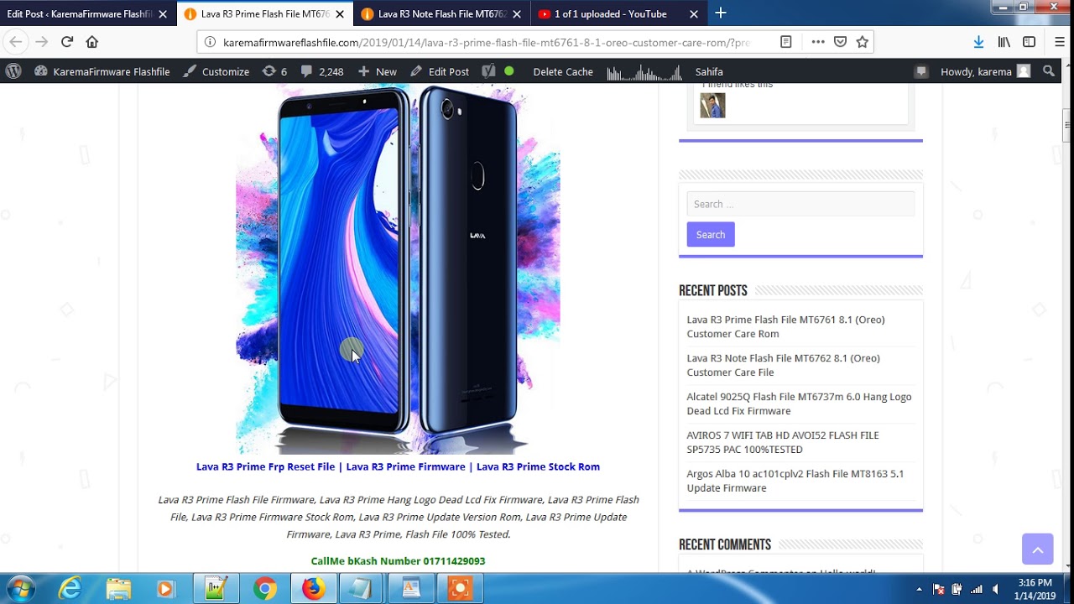1074x604 pixels.
Task: Click Edit Post in admin bar
Action: tap(440, 71)
